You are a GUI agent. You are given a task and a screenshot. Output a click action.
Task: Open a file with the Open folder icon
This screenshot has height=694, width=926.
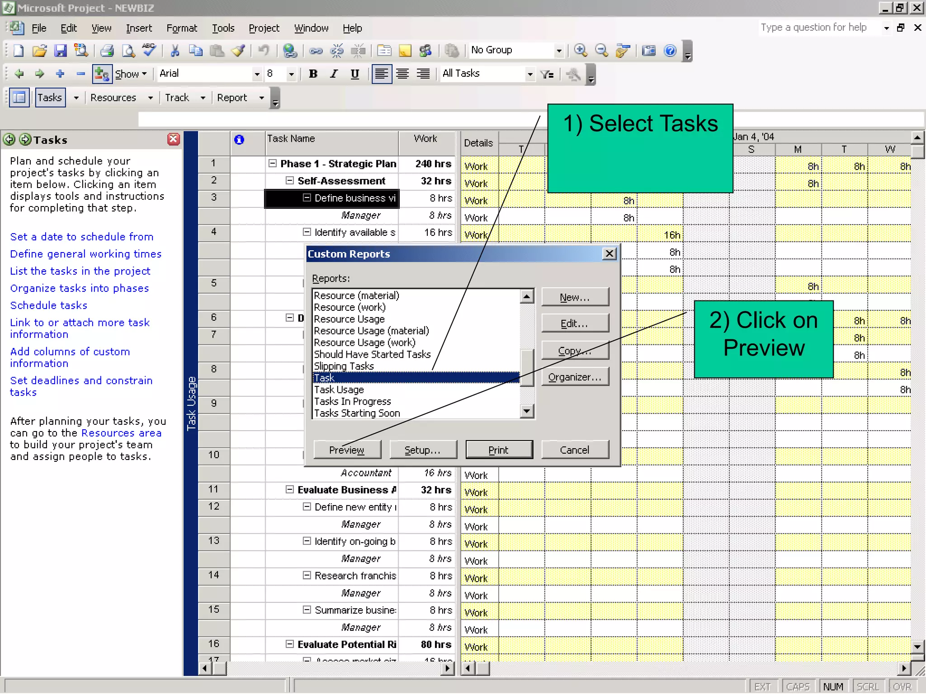pos(39,51)
